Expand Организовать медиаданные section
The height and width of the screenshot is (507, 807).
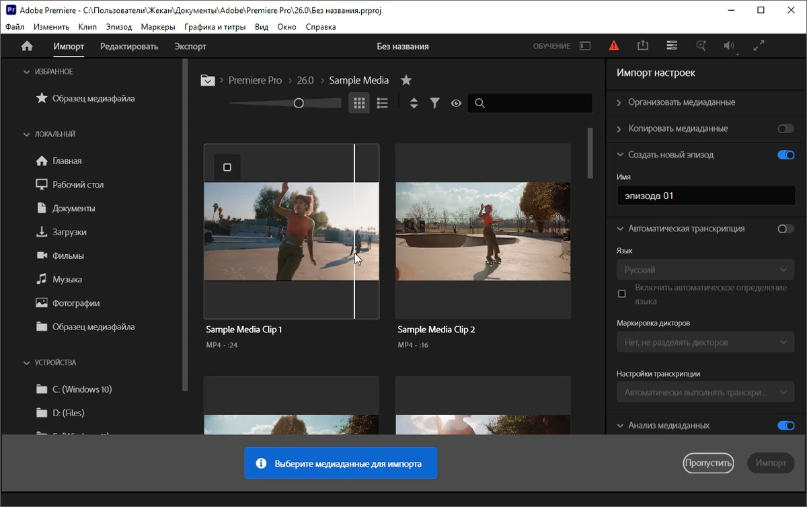[619, 102]
